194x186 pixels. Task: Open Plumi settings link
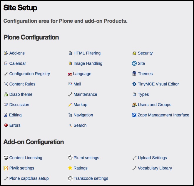click(x=86, y=158)
